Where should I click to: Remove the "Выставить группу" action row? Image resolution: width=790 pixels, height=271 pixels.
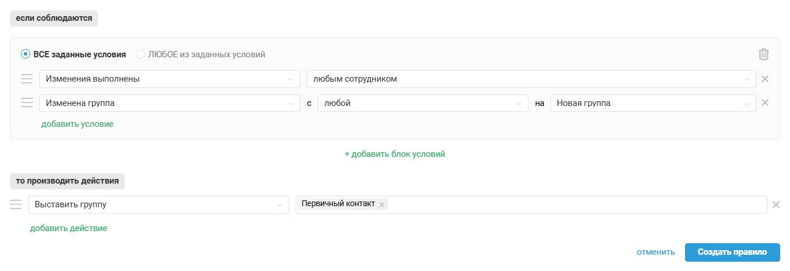pyautogui.click(x=776, y=204)
